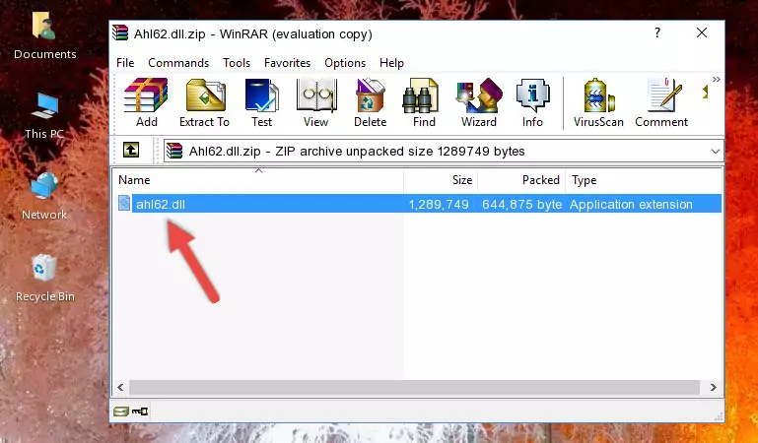This screenshot has height=443, width=758.
Task: Go up one folder level icon
Action: pos(131,150)
